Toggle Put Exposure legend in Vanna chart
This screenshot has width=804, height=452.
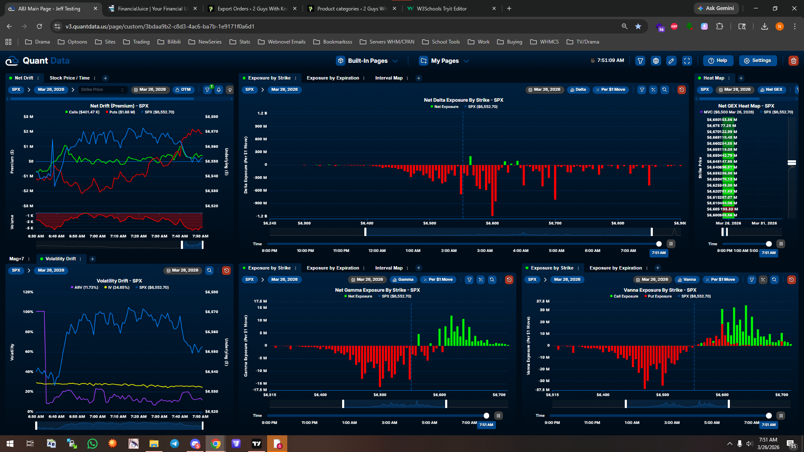(x=659, y=296)
